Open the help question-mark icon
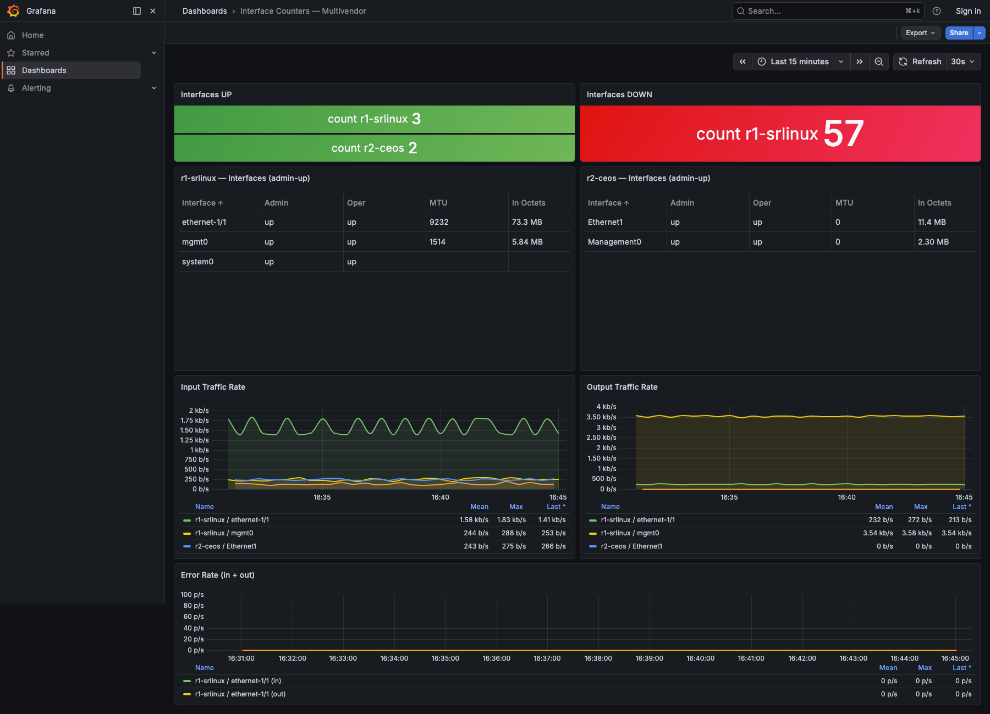 point(937,11)
